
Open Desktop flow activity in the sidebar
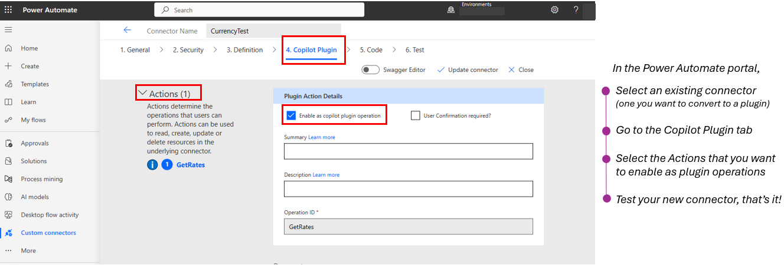50,215
